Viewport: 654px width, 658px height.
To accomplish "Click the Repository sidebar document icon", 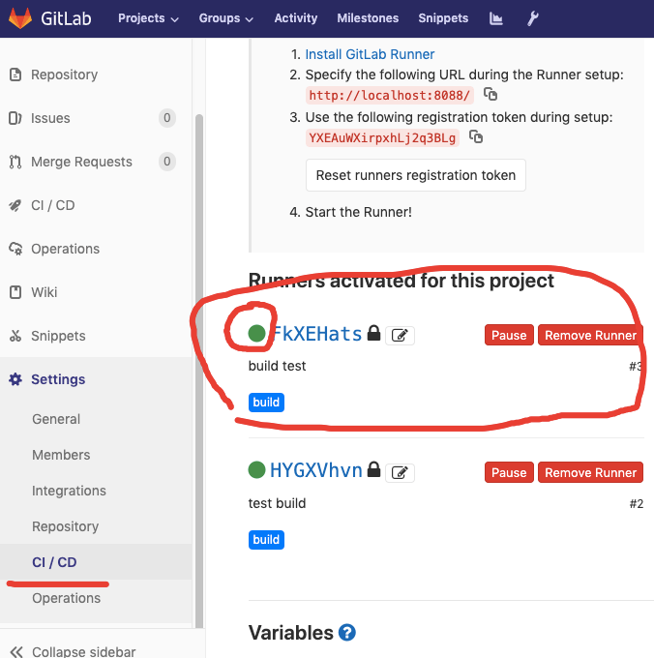I will click(x=15, y=75).
